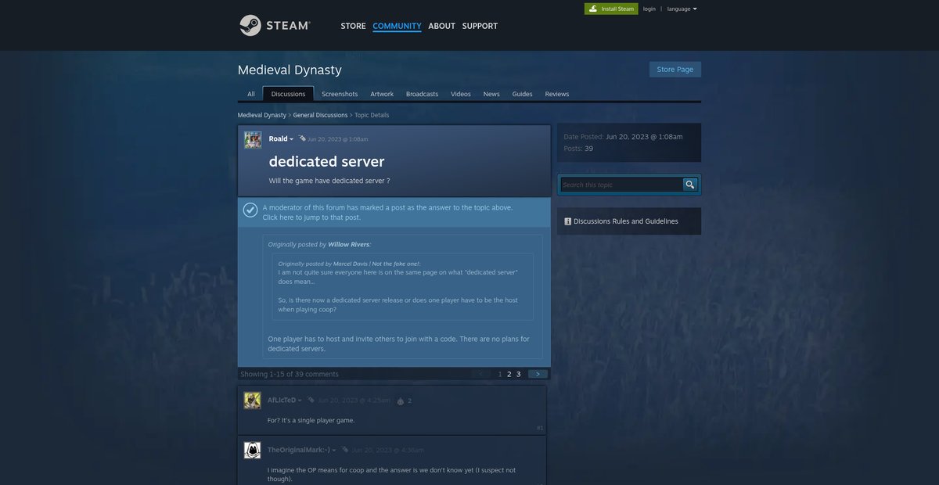Open the Roald username dropdown

[281, 138]
